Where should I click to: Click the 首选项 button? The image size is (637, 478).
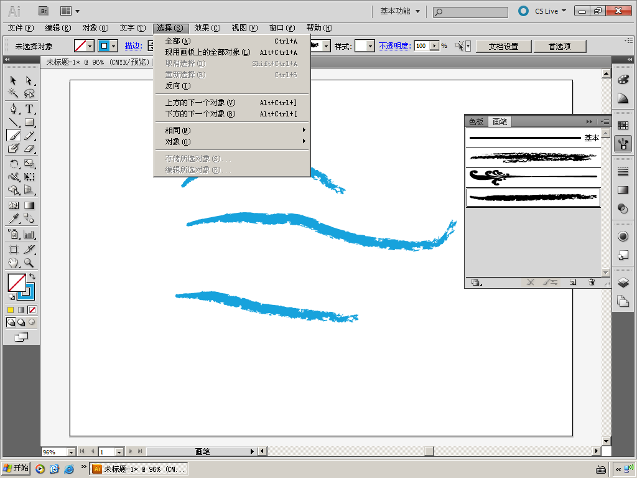tap(560, 46)
